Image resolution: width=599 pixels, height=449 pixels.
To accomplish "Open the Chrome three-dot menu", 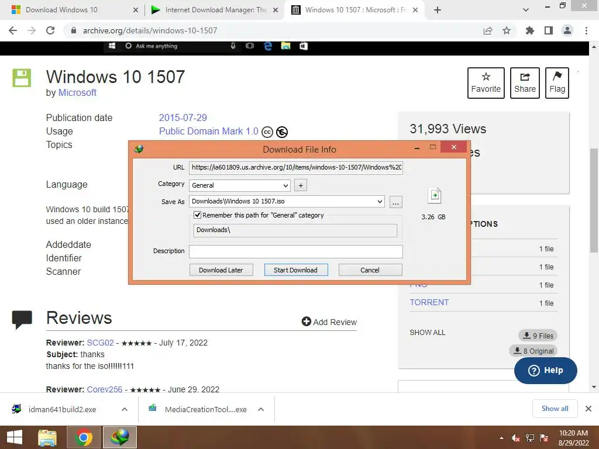I will point(586,30).
